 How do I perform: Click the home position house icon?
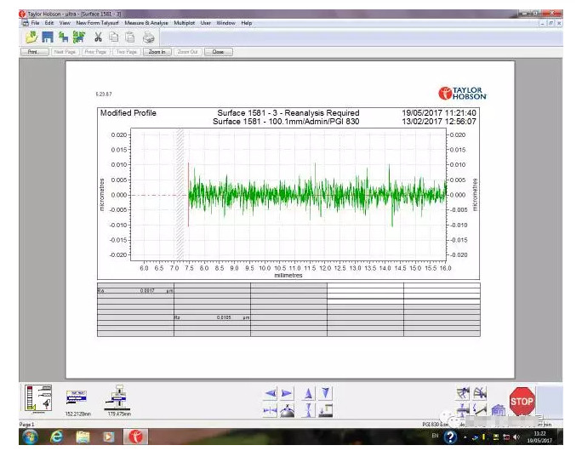(x=498, y=410)
